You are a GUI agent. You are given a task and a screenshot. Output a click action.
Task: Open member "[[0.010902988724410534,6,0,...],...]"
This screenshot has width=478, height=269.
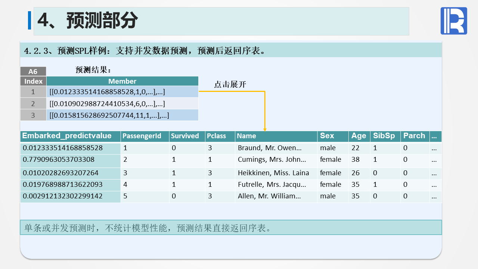click(x=122, y=103)
